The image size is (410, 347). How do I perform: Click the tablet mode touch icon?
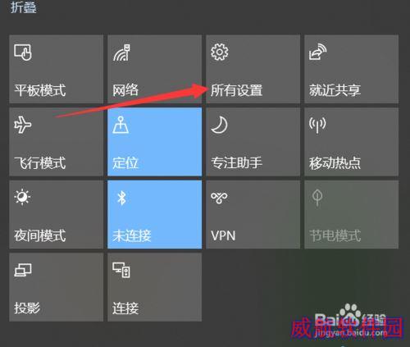coord(23,53)
